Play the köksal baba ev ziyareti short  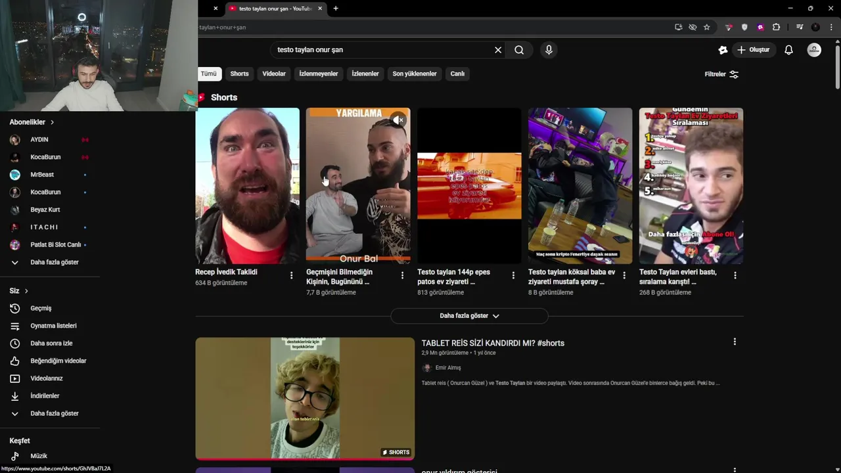(580, 186)
